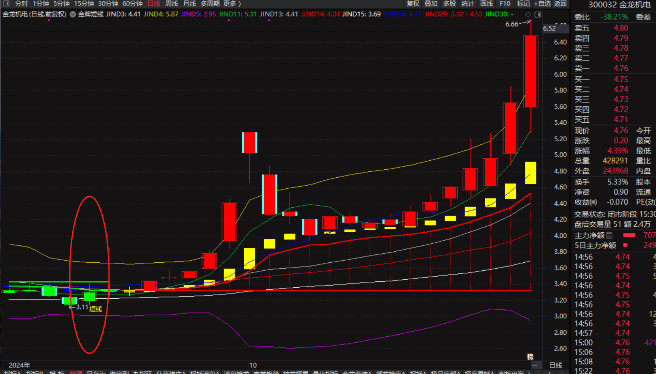Screen dimensions: 656x374
Task: Expand 更多 timeframe options
Action: 232,3
